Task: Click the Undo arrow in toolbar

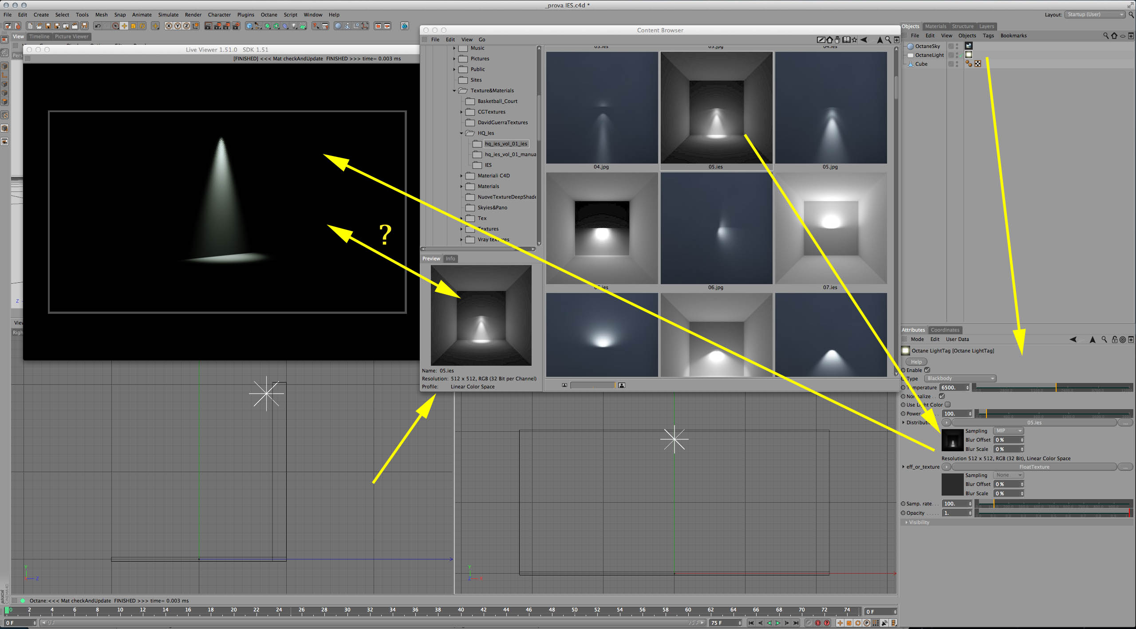Action: tap(98, 26)
